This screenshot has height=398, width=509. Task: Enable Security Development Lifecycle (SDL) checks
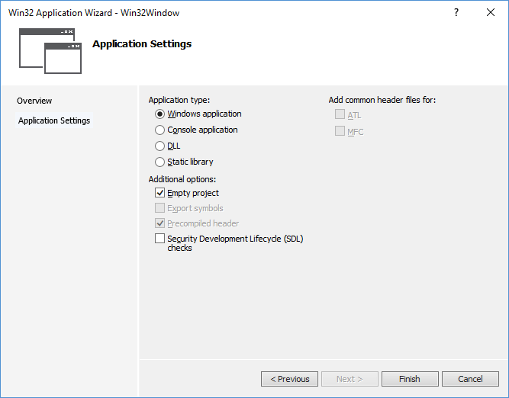point(159,239)
